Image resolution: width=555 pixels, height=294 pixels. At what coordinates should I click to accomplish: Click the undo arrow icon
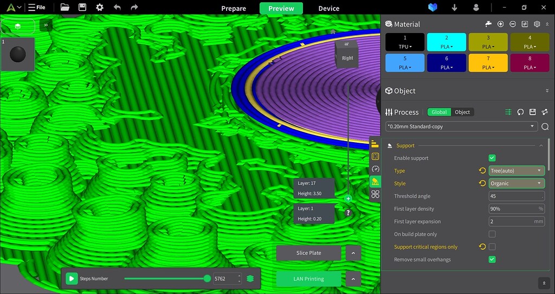(x=117, y=8)
